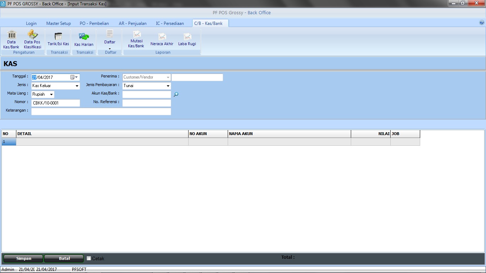Viewport: 486px width, 273px height.
Task: Click the Keterangan input field
Action: pos(101,112)
